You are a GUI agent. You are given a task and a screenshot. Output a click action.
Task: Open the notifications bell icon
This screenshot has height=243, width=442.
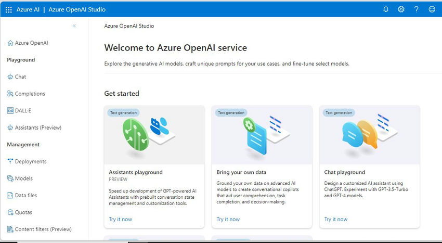386,9
